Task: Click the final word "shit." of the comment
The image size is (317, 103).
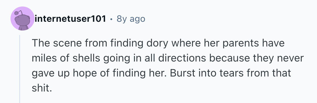Action: coord(42,88)
